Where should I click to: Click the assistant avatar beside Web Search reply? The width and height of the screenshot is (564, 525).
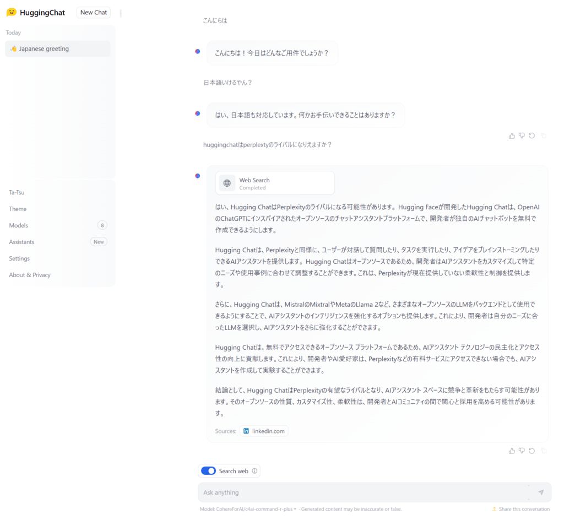198,176
